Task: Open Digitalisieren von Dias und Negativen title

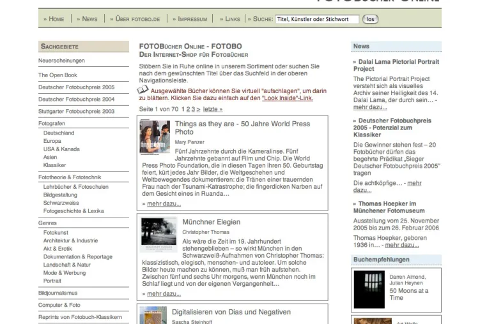Action: click(x=231, y=313)
